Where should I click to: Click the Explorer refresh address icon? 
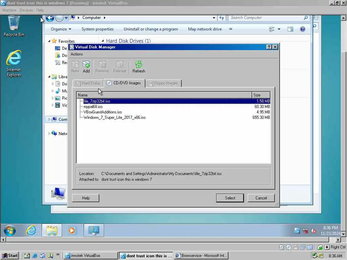[x=222, y=18]
